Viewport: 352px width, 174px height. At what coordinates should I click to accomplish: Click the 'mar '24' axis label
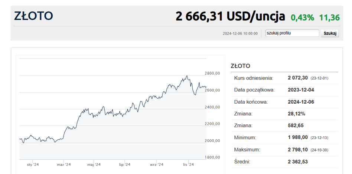coord(64,165)
